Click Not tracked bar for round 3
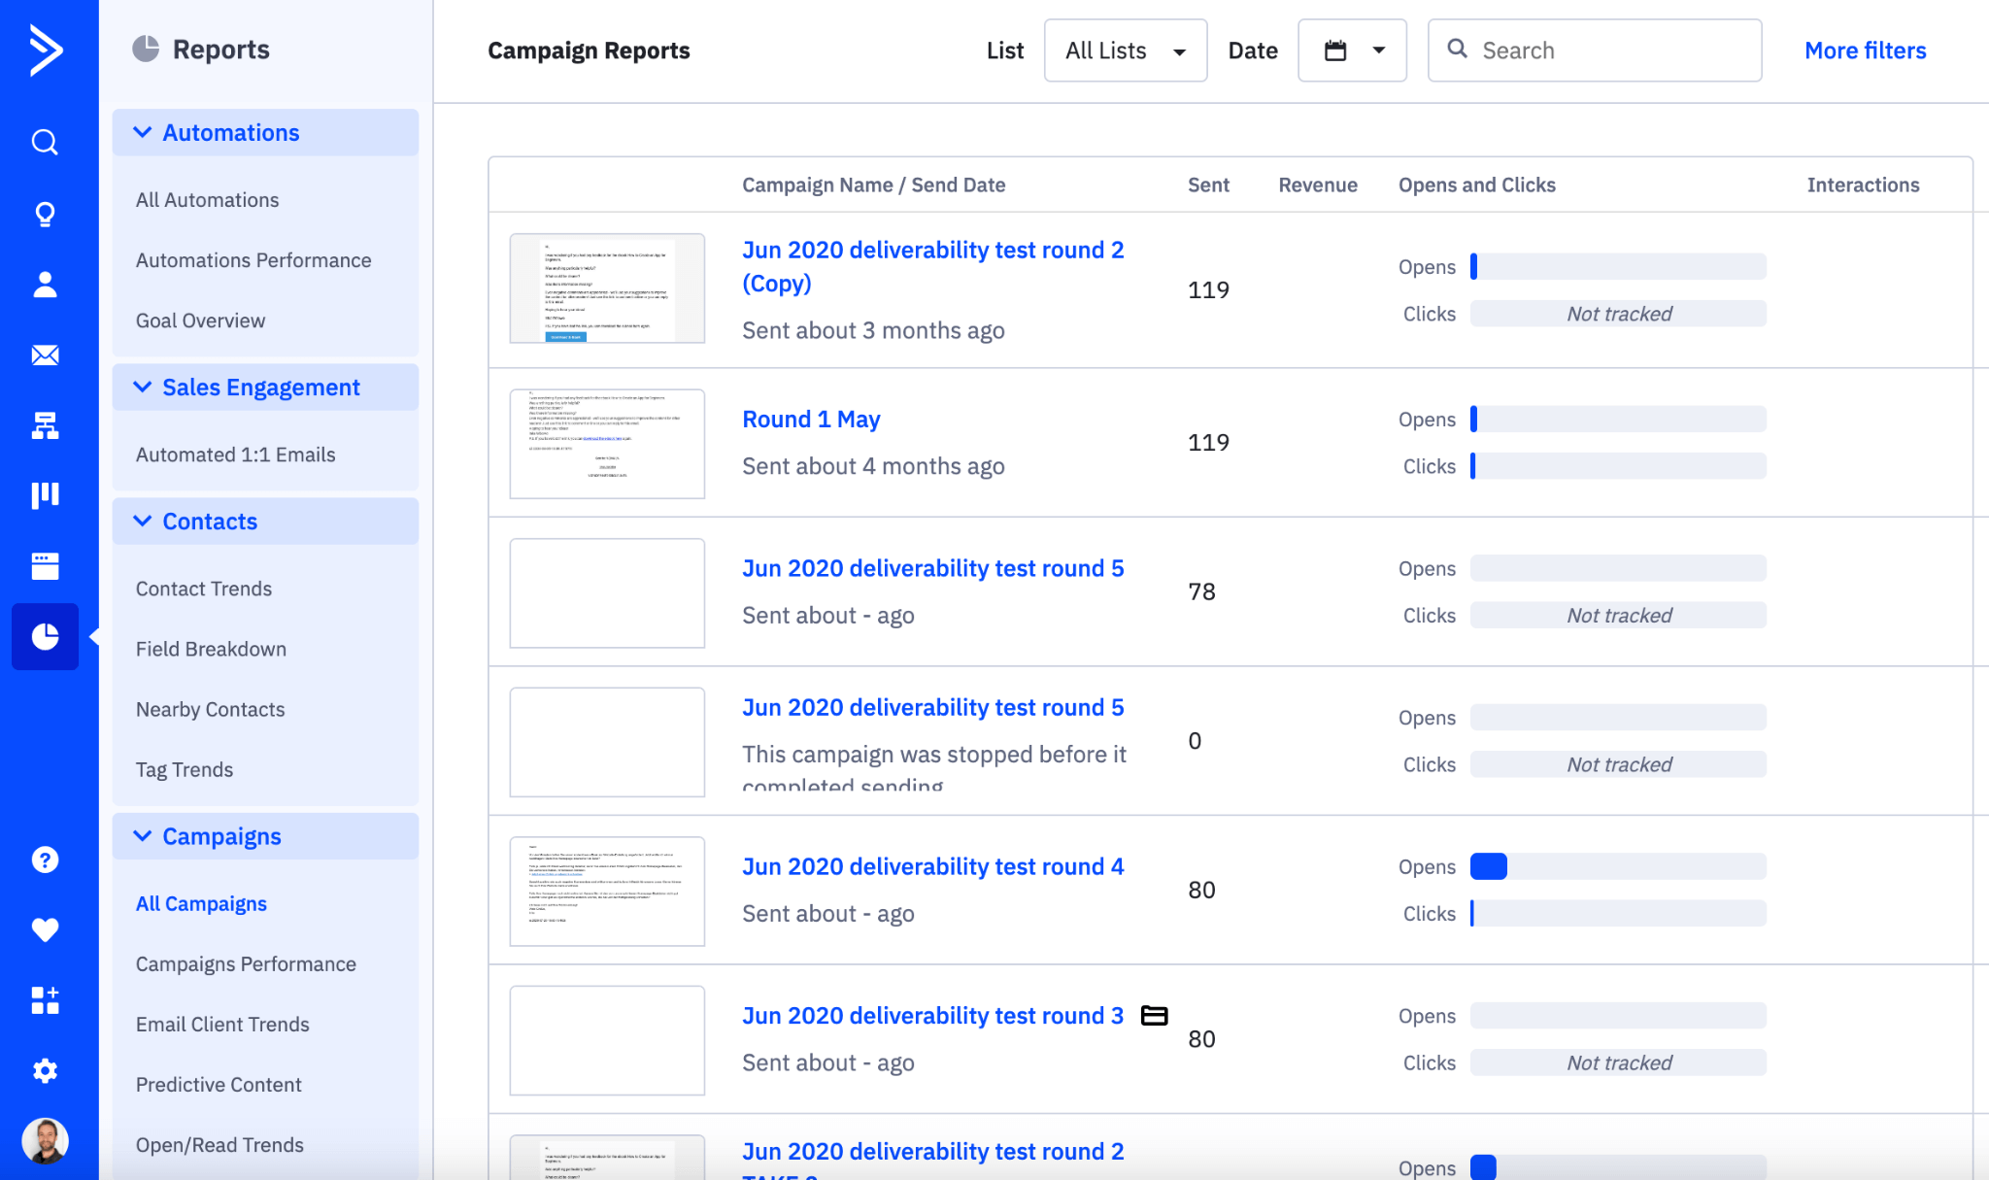 coord(1618,1062)
